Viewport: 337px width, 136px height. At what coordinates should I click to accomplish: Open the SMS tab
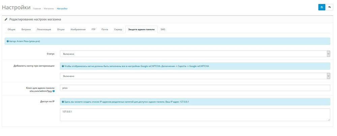(163, 30)
